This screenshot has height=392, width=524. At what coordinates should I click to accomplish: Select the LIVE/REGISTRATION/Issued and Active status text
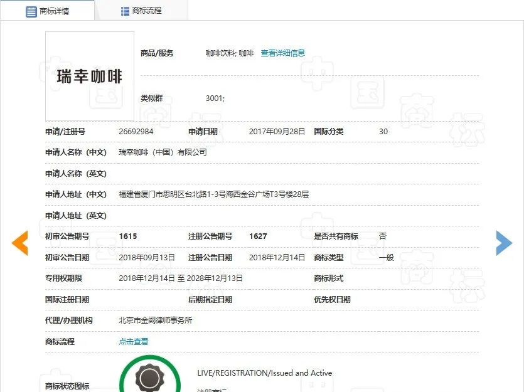click(265, 373)
